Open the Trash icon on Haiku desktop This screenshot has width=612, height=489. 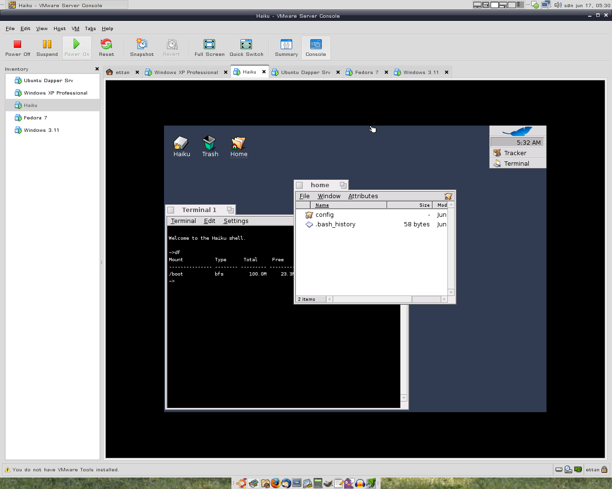click(x=210, y=147)
